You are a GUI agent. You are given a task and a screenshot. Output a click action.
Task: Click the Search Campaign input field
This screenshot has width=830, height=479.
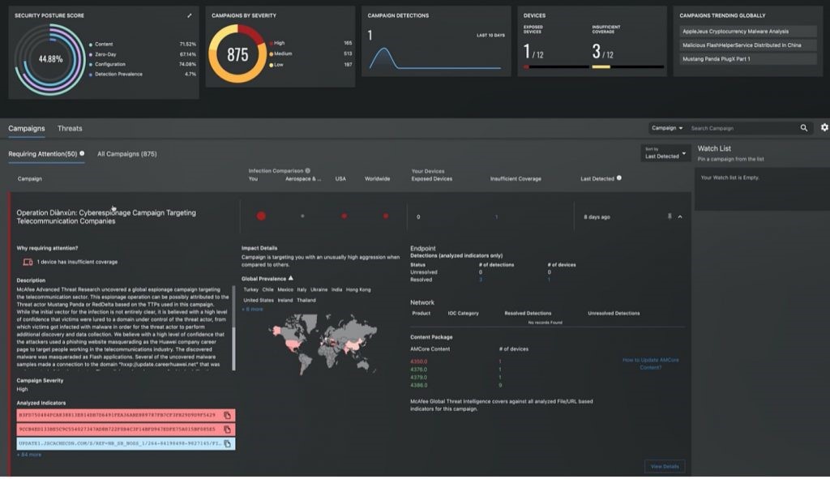tap(742, 128)
